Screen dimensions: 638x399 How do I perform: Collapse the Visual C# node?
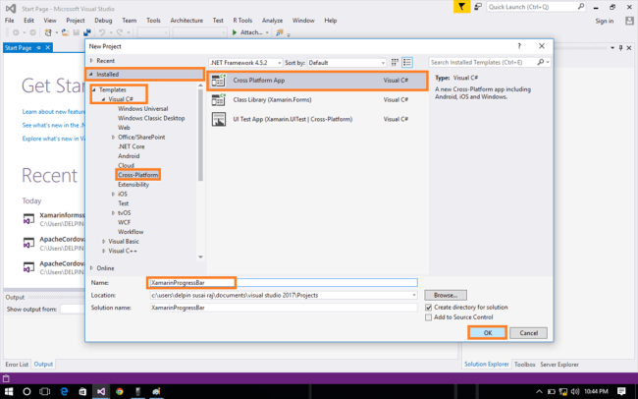click(103, 99)
